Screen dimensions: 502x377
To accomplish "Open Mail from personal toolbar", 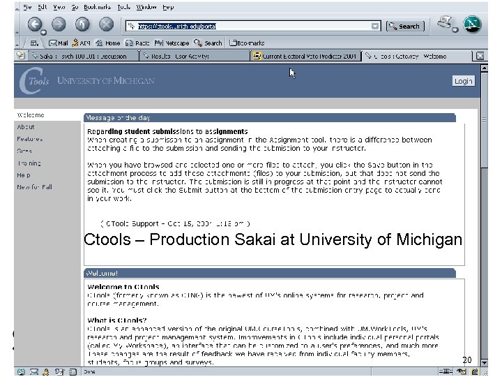I will [59, 43].
